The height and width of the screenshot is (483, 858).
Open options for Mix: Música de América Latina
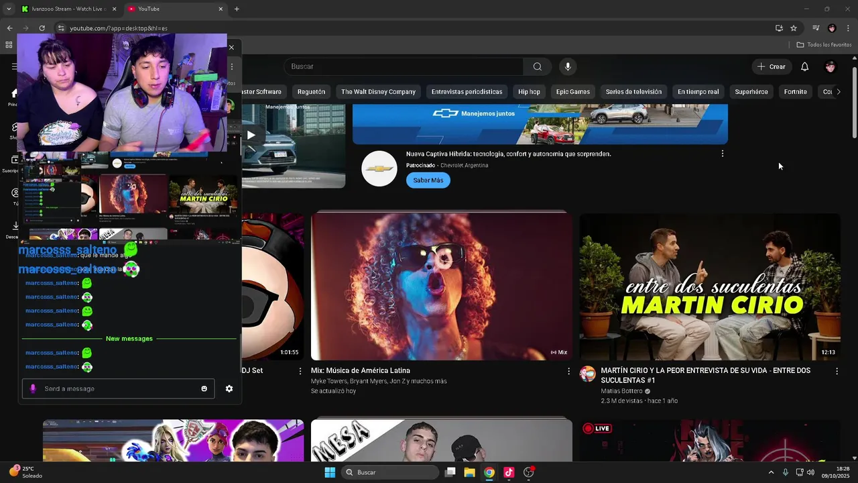[x=568, y=371]
